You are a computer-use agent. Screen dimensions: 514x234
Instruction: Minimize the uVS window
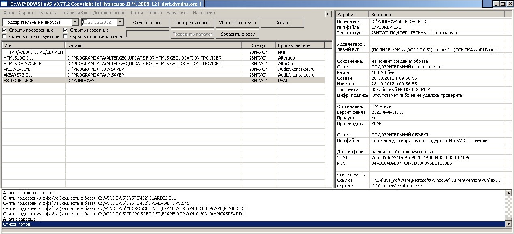pos(496,4)
